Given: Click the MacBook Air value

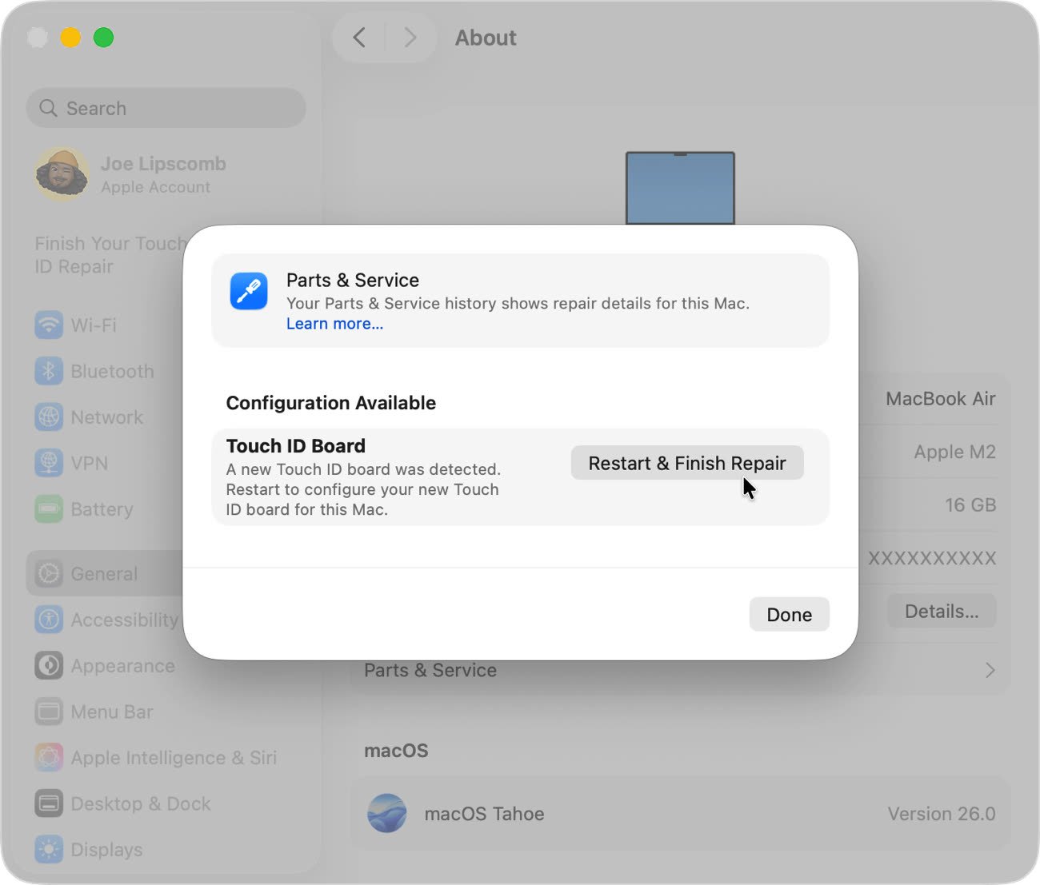Looking at the screenshot, I should pyautogui.click(x=941, y=398).
